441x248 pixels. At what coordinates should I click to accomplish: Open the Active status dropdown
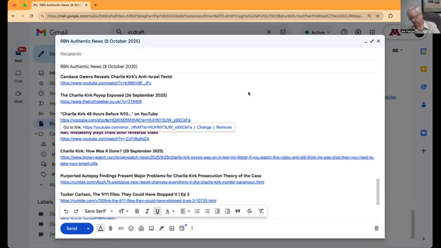(317, 32)
